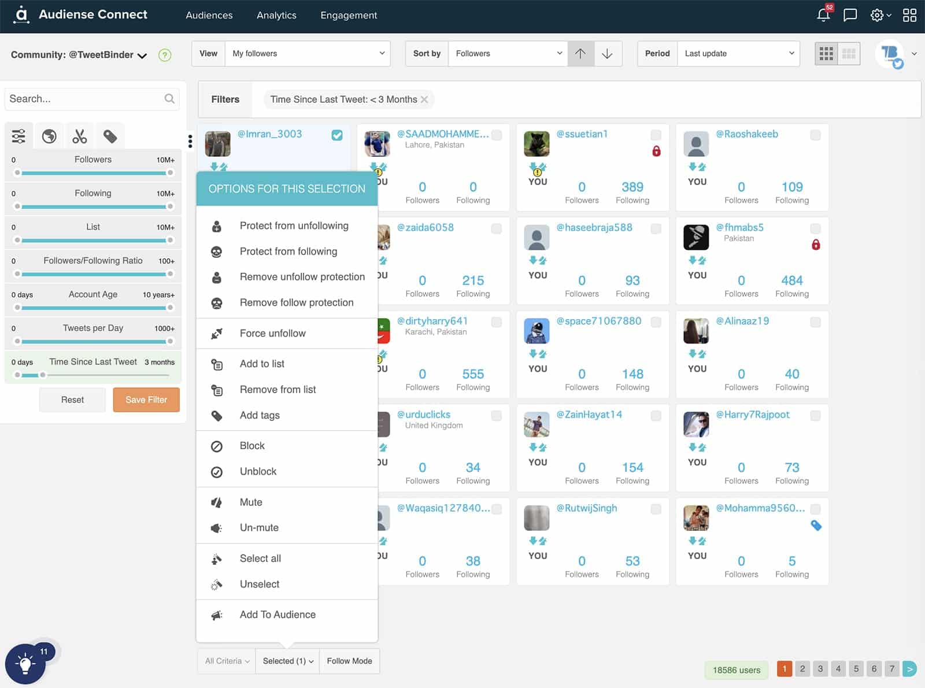The height and width of the screenshot is (688, 925).
Task: Open the Period Last update dropdown
Action: pos(738,53)
